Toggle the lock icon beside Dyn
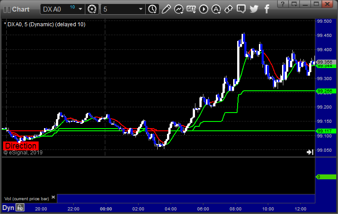The image size is (338, 214). tap(20, 207)
